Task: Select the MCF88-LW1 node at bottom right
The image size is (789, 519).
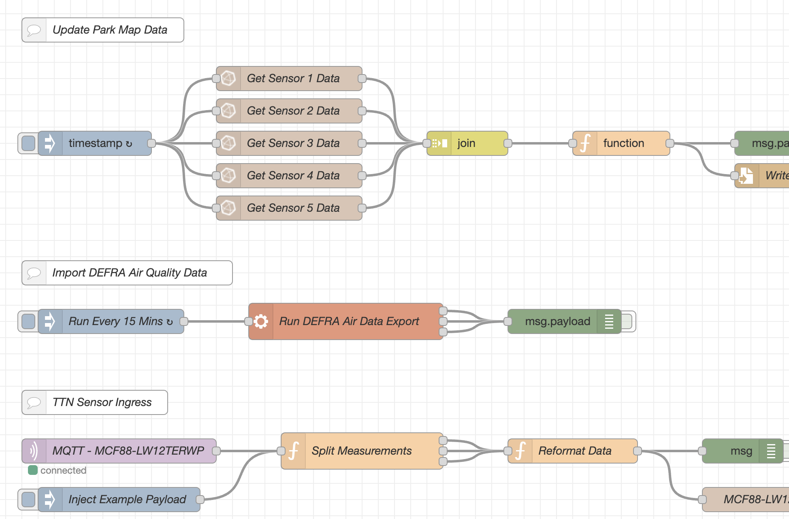Action: tap(746, 500)
